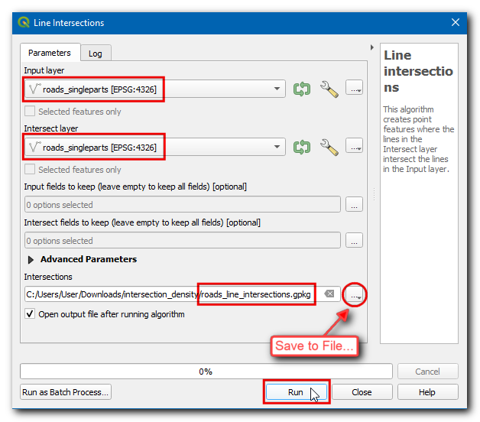Viewport: 480px width, 422px height.
Task: Click iterate-over-layer icon beside Intersect layer
Action: click(x=302, y=146)
